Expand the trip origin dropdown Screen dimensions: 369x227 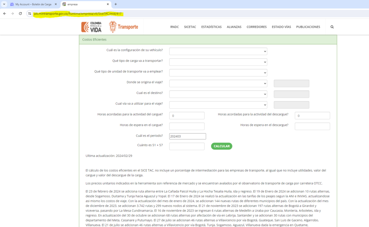click(x=218, y=83)
